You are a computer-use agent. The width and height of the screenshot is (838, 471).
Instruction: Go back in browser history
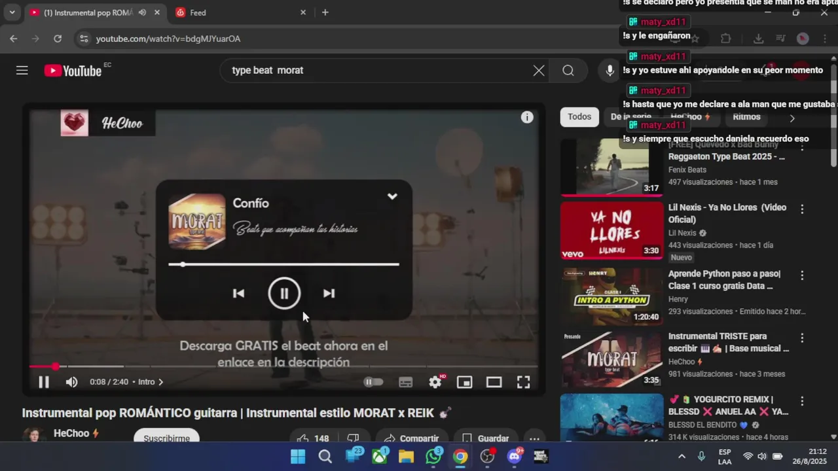coord(14,39)
